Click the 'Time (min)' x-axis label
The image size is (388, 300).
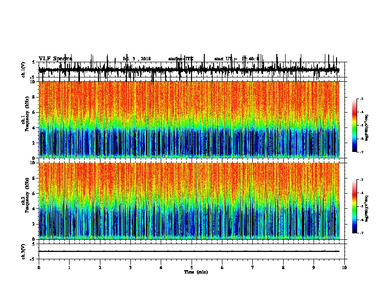(x=196, y=272)
